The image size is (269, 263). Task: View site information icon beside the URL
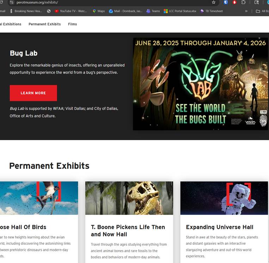coord(11,2)
